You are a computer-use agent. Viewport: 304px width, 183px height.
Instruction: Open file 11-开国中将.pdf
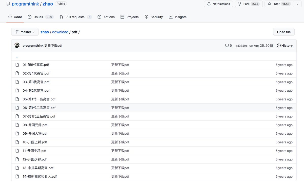tap(34, 151)
